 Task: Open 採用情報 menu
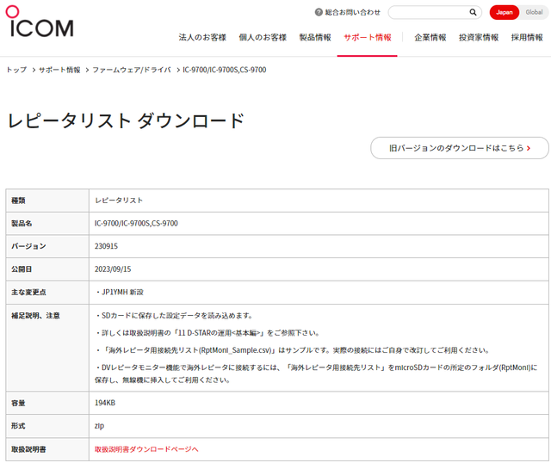(x=527, y=37)
